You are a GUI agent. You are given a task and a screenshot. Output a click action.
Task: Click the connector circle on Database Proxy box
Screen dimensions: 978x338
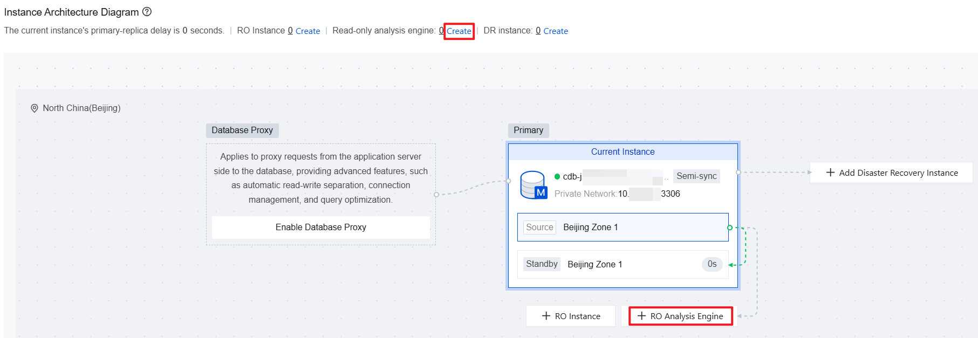[x=436, y=195]
